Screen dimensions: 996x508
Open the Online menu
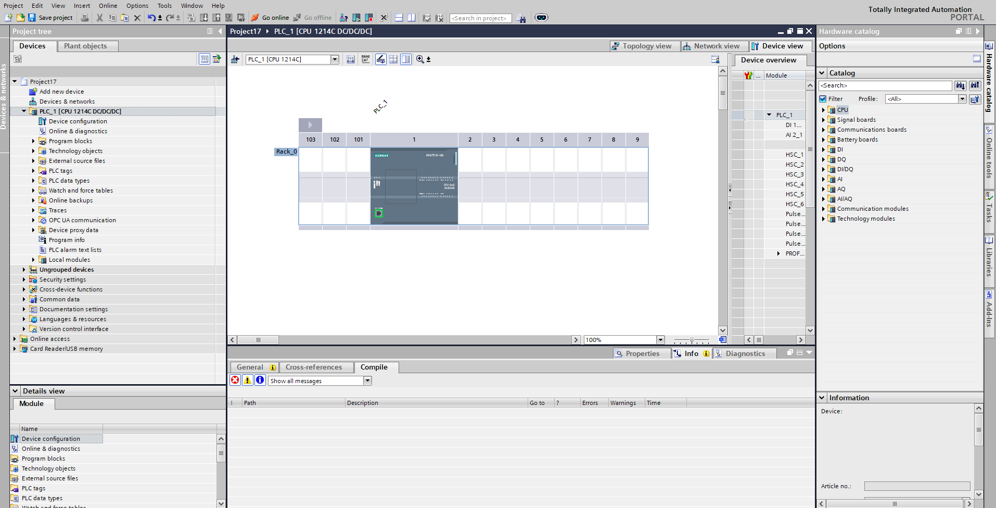(x=108, y=6)
